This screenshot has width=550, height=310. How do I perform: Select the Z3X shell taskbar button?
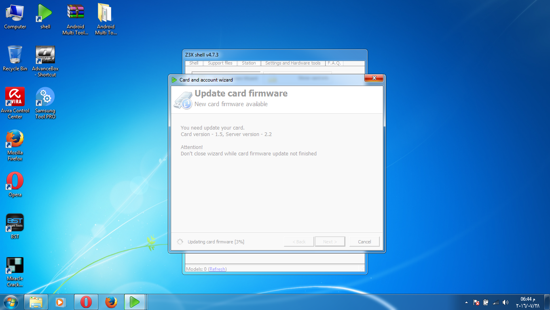(x=135, y=302)
